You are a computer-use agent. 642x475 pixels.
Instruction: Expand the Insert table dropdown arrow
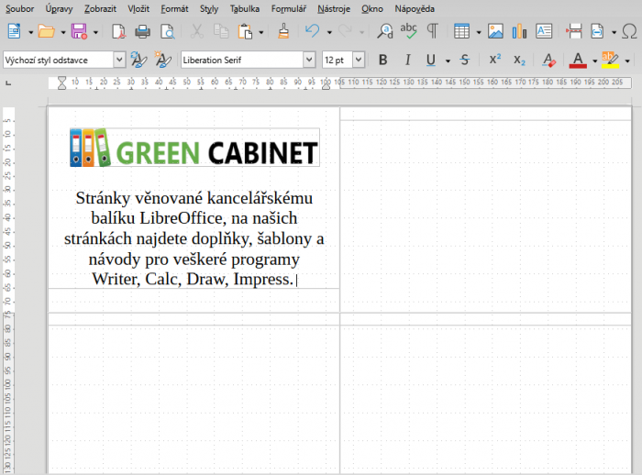[x=478, y=32]
